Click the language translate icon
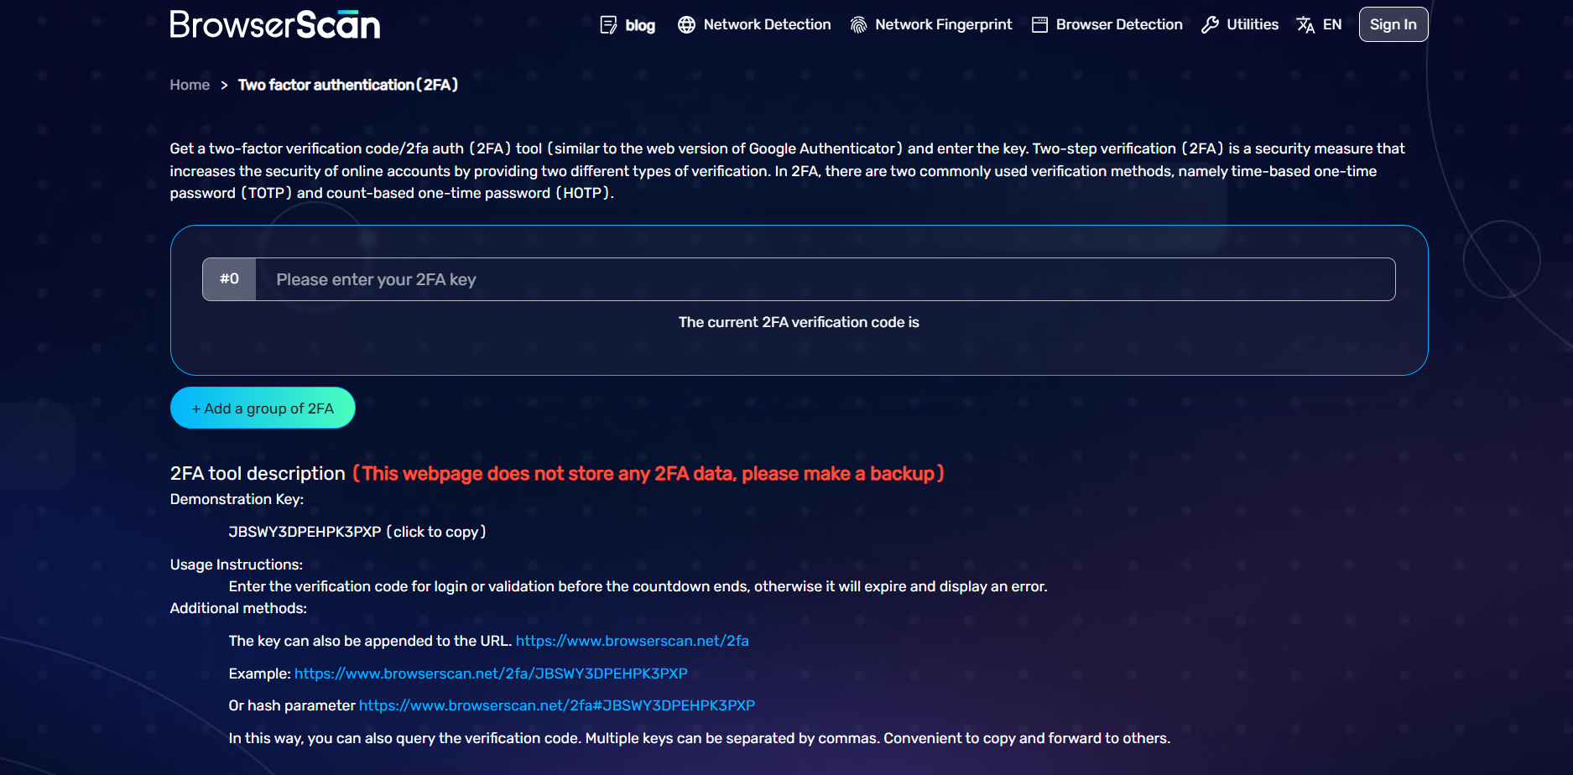The image size is (1573, 775). pos(1305,25)
